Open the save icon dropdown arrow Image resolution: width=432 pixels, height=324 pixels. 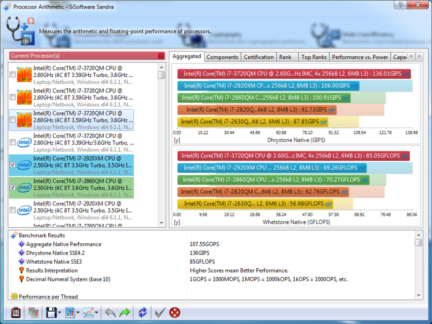(x=59, y=313)
